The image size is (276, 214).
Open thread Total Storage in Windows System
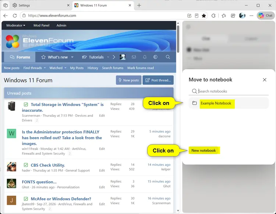pyautogui.click(x=63, y=108)
